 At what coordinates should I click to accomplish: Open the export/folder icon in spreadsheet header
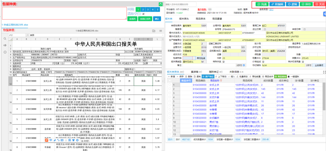coord(154,31)
